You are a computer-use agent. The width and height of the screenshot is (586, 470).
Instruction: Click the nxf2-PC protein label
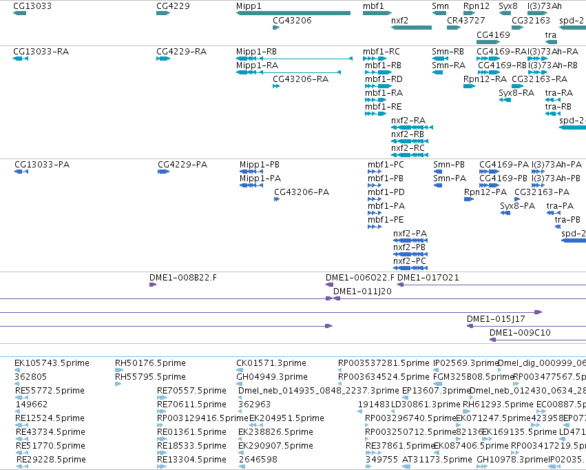coord(410,261)
